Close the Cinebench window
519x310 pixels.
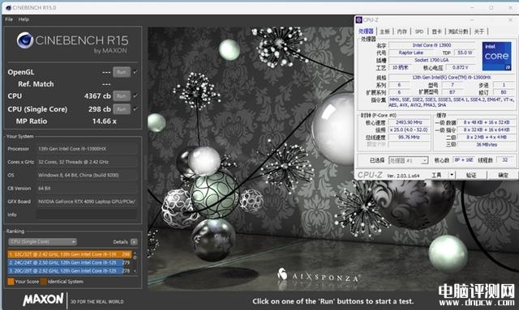(510, 7)
